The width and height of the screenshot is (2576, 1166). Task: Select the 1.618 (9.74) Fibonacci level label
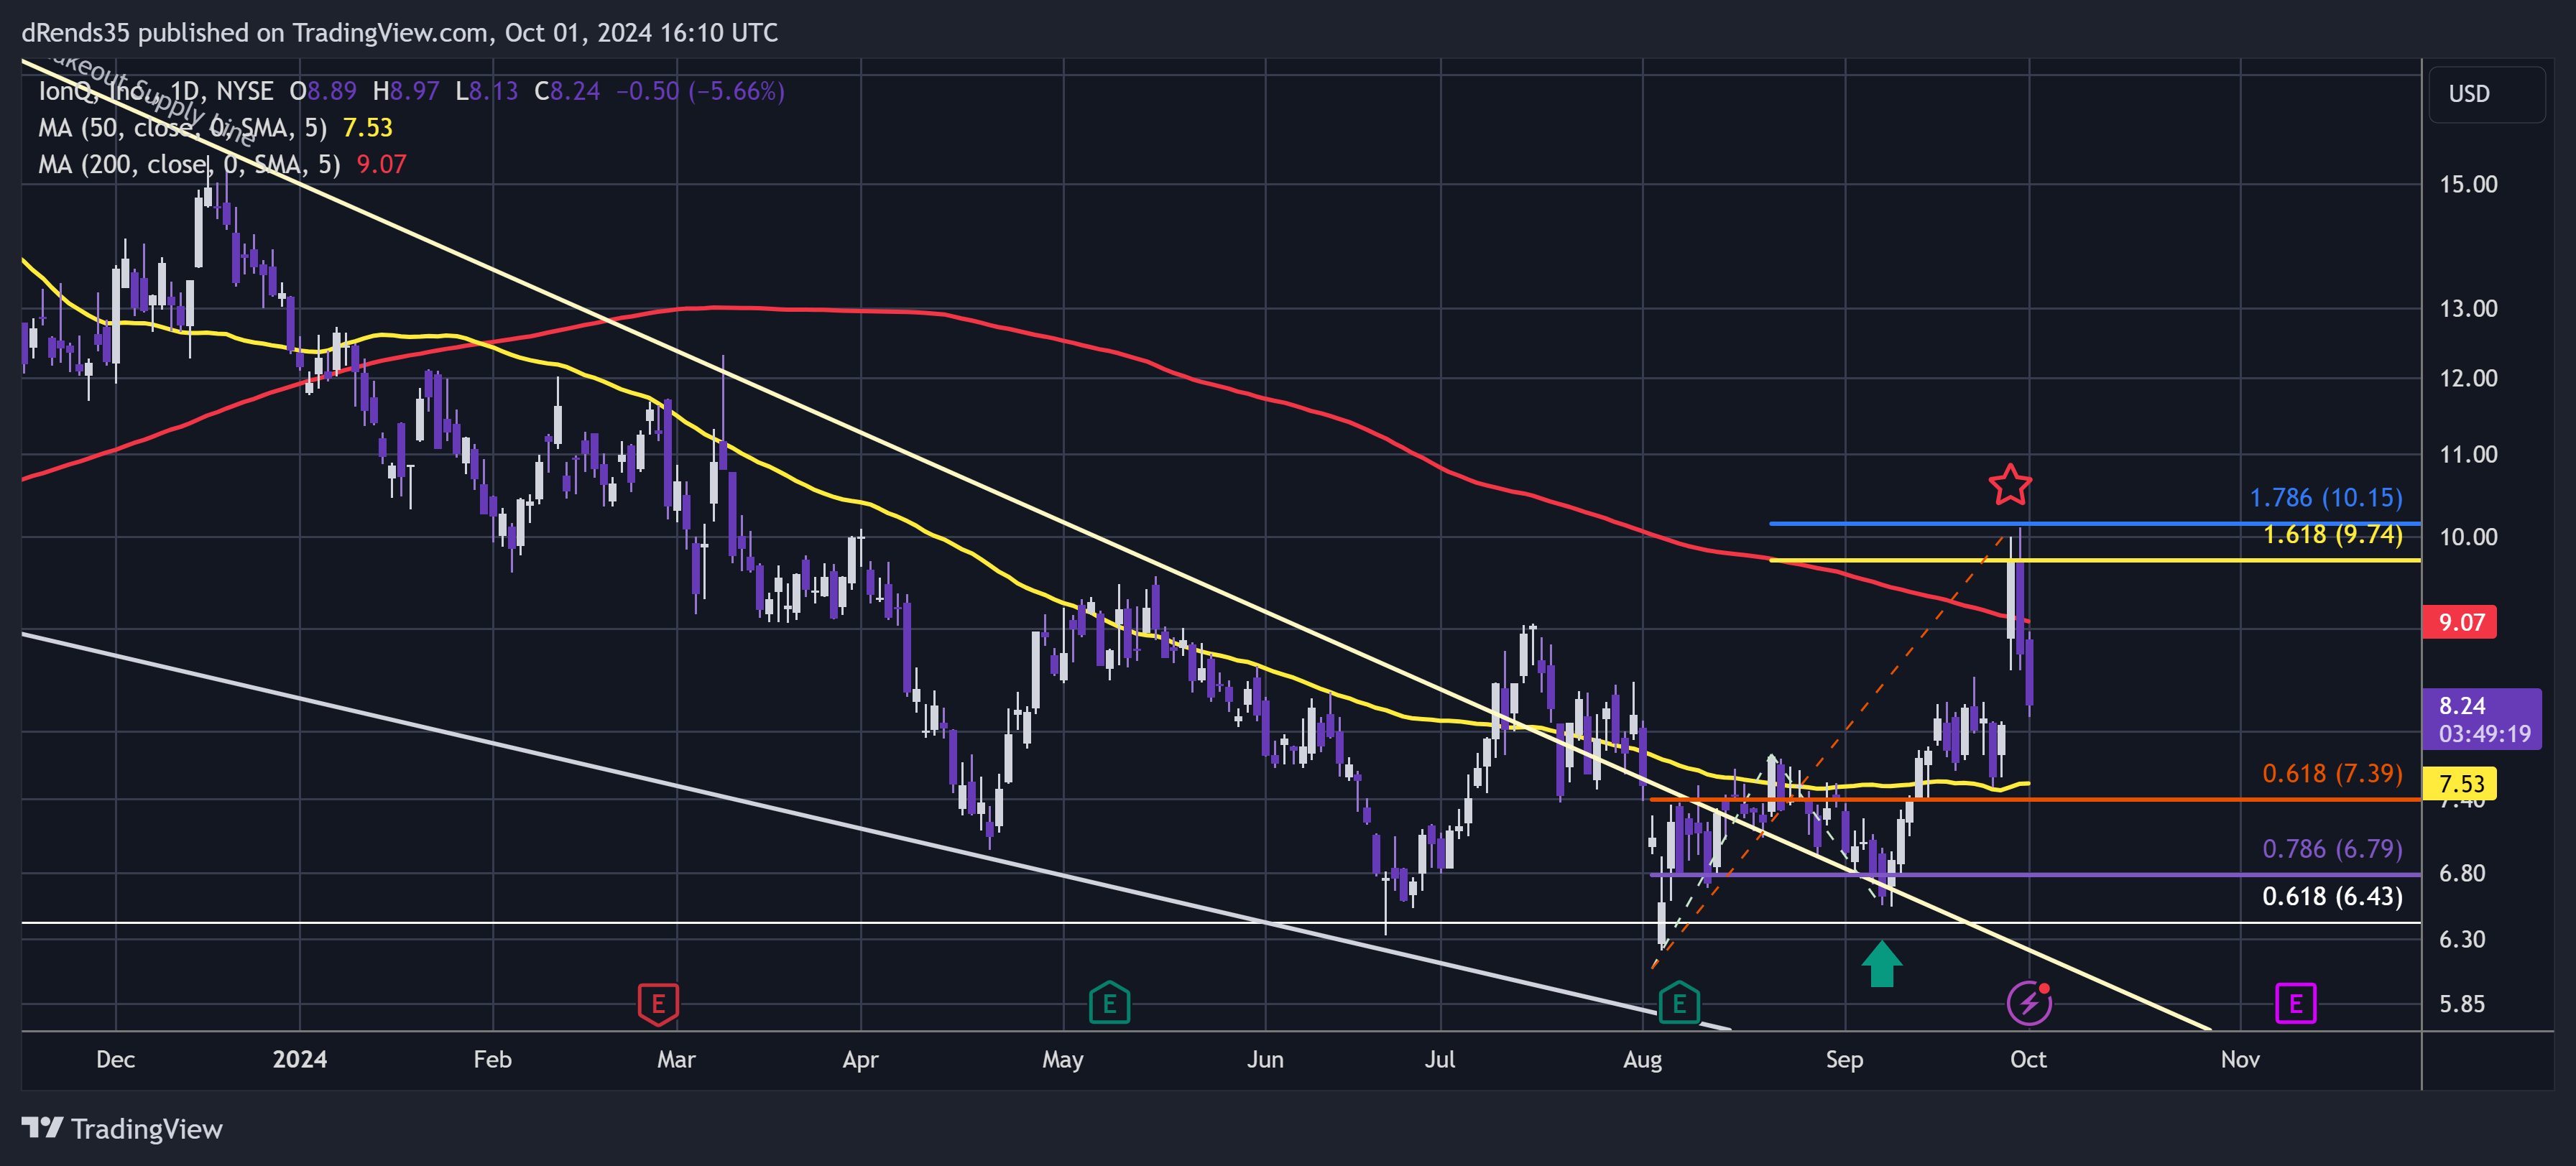tap(2332, 535)
